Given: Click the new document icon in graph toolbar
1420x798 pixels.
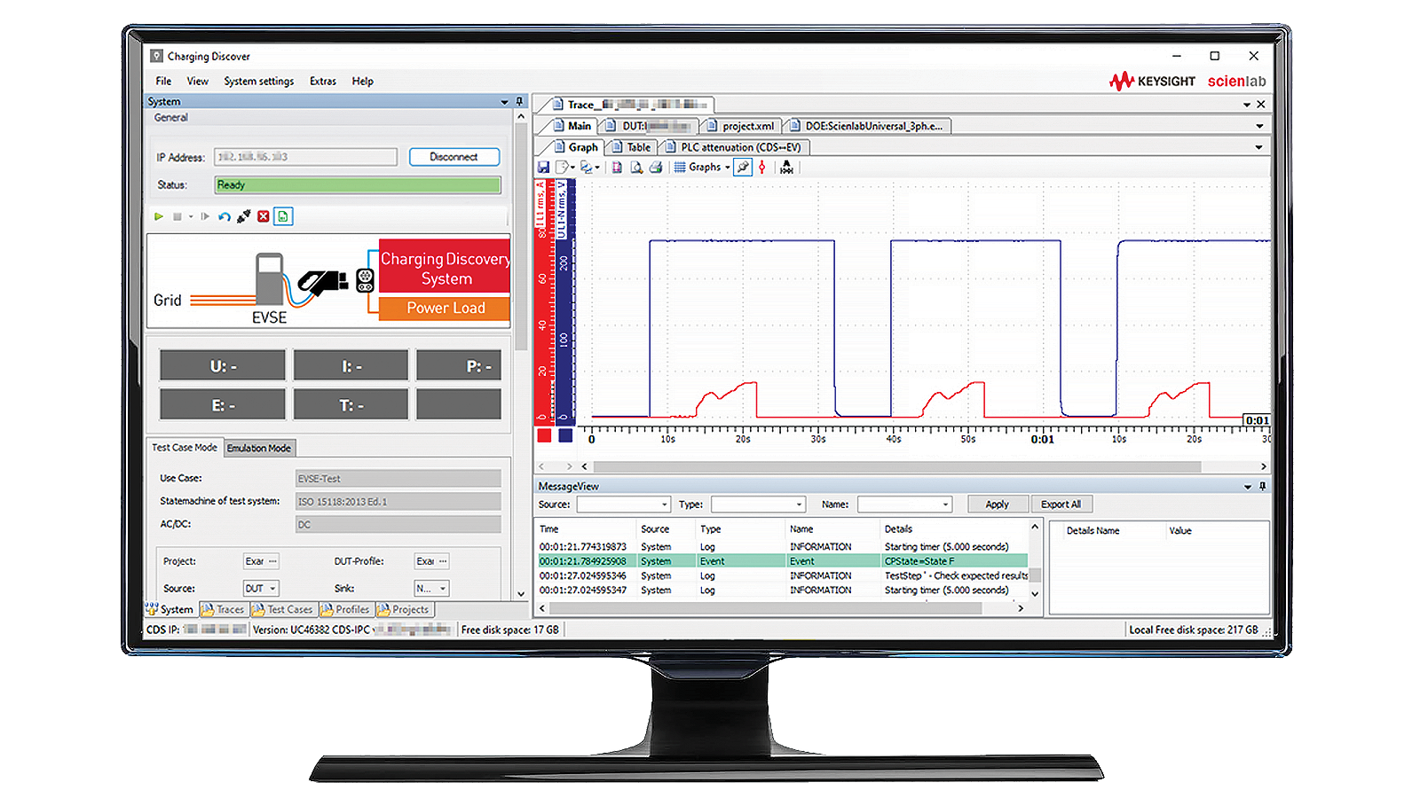Looking at the screenshot, I should pyautogui.click(x=562, y=167).
